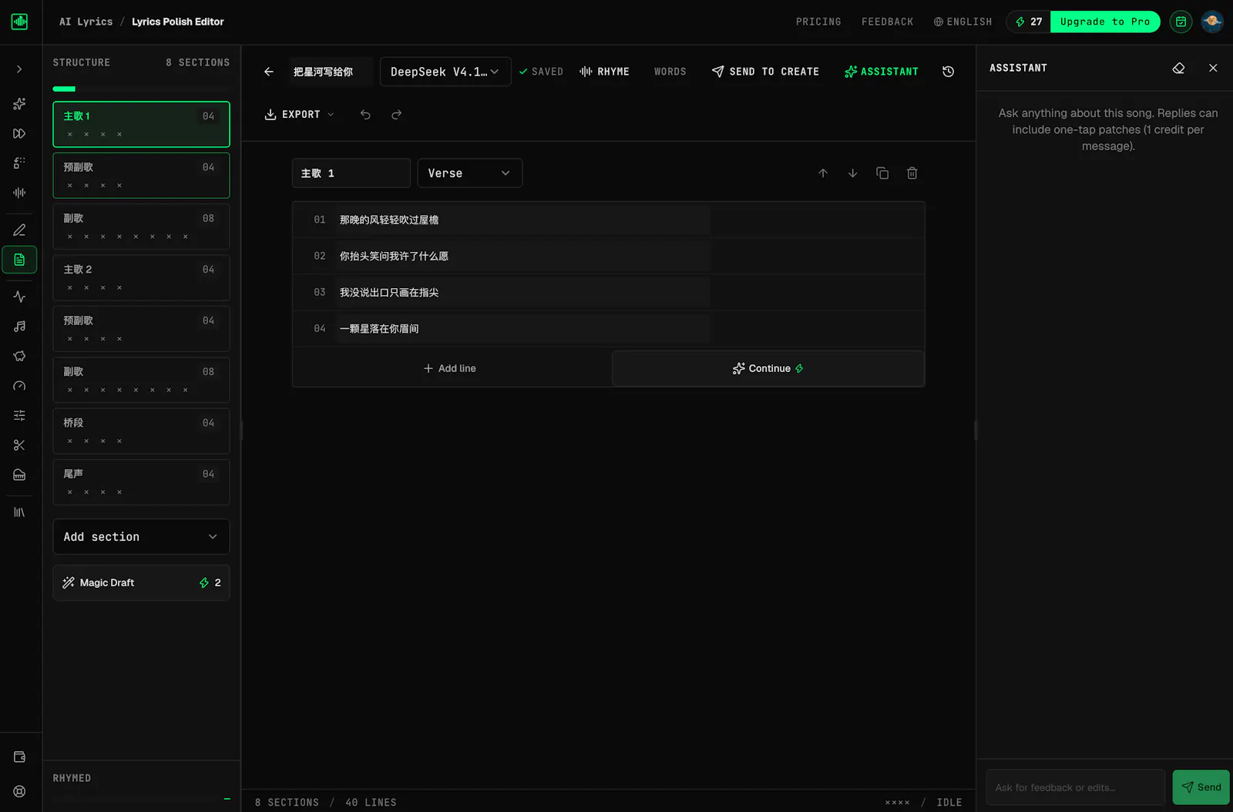Open the waveform icon in the left sidebar
This screenshot has width=1233, height=812.
click(19, 193)
